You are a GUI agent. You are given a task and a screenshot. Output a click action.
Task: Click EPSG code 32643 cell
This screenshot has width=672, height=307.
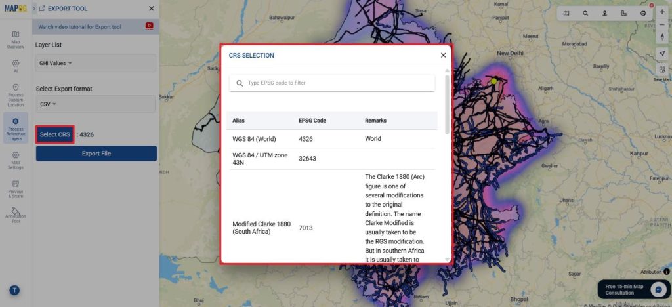(x=307, y=159)
